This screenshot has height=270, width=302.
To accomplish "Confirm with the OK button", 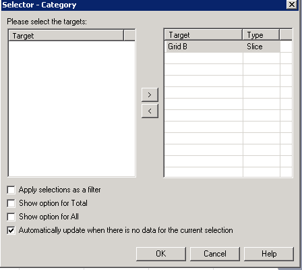I will pos(161,254).
